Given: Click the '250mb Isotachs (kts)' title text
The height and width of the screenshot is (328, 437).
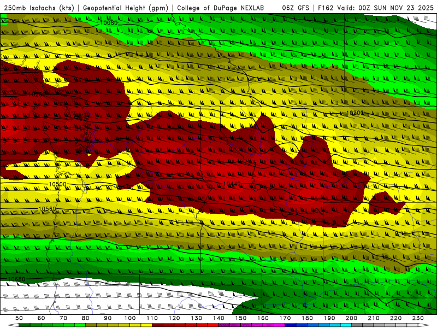Looking at the screenshot, I should pyautogui.click(x=39, y=8).
